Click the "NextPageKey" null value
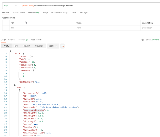 click(x=37, y=82)
